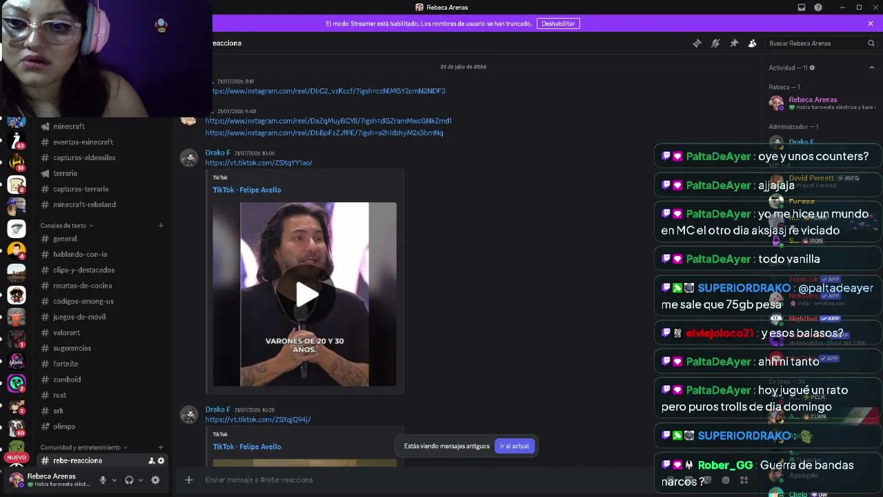Click the TikTok · Felipe Avello embed title
Screen dimensions: 883x497
[247, 190]
